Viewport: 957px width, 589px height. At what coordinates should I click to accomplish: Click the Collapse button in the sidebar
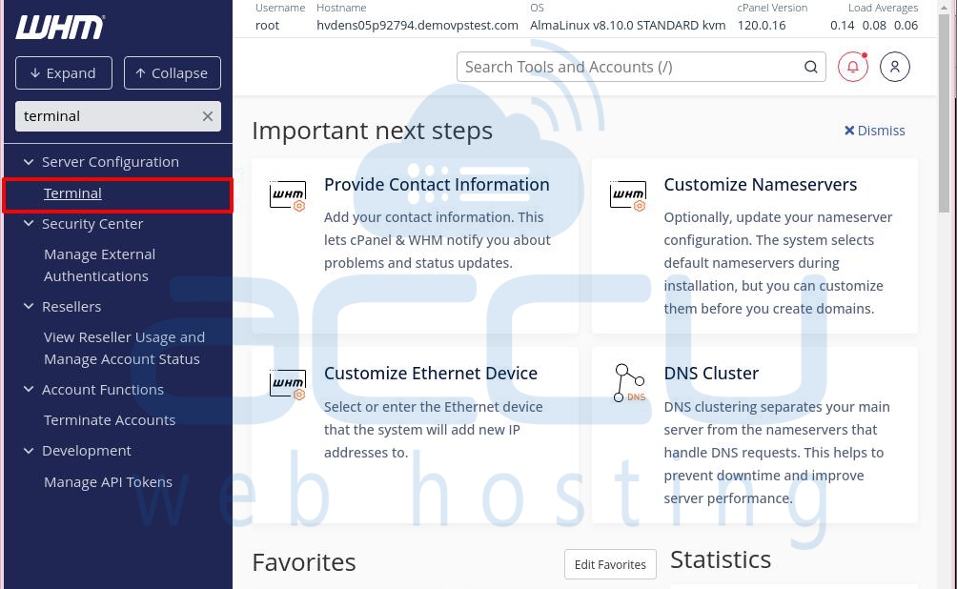tap(173, 73)
